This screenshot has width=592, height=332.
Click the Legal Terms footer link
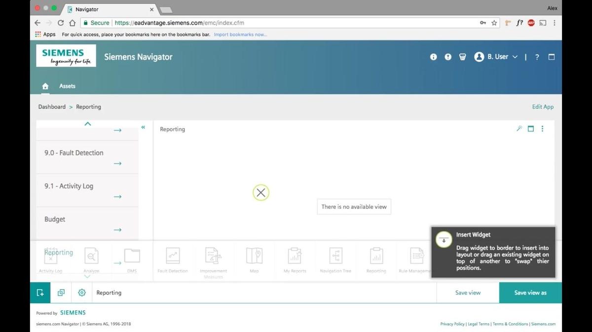[479, 324]
